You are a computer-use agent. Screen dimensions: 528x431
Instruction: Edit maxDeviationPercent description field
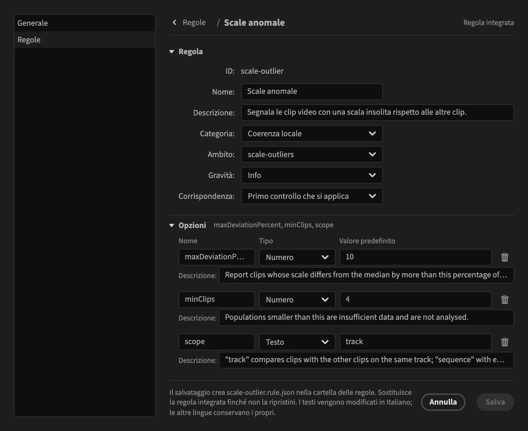(x=366, y=275)
